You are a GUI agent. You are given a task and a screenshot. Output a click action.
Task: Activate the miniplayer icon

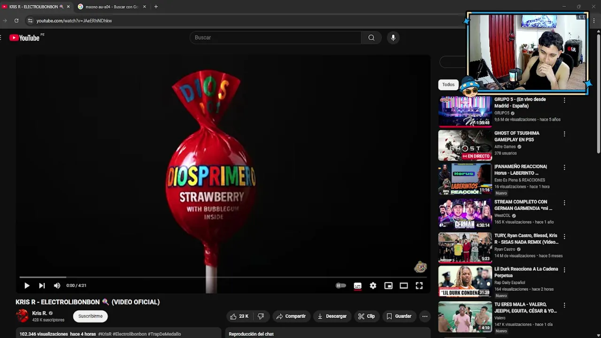(388, 285)
